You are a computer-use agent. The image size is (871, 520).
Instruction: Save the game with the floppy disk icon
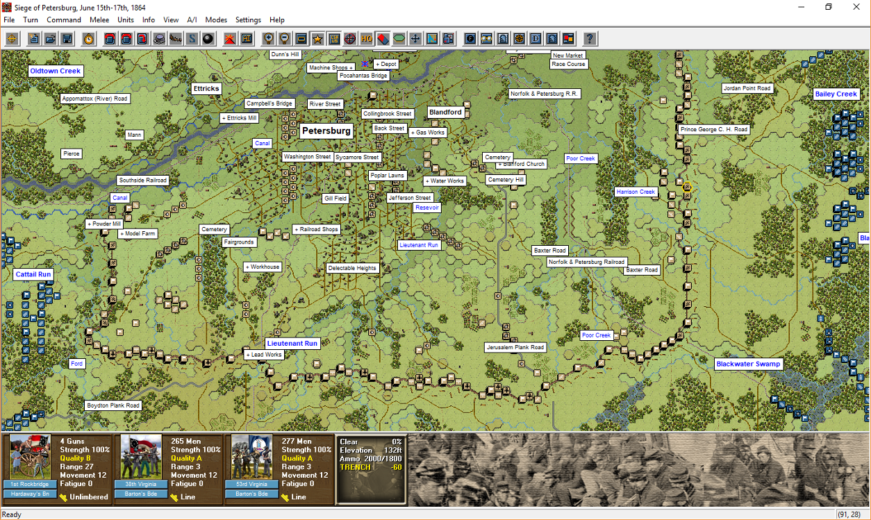tap(67, 39)
